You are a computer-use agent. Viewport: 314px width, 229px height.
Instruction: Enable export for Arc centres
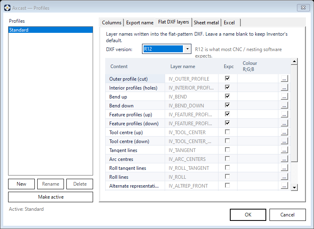(227, 158)
